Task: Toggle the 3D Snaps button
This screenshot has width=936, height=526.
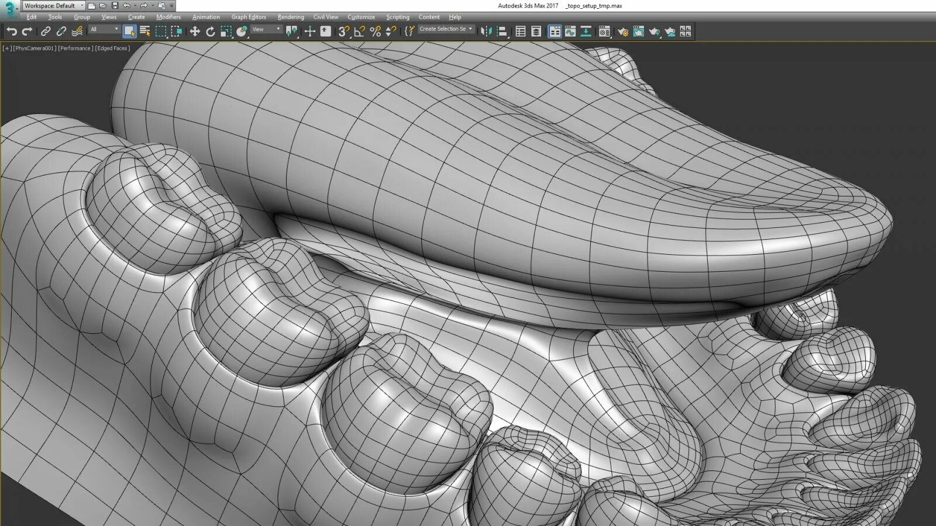Action: (x=344, y=32)
